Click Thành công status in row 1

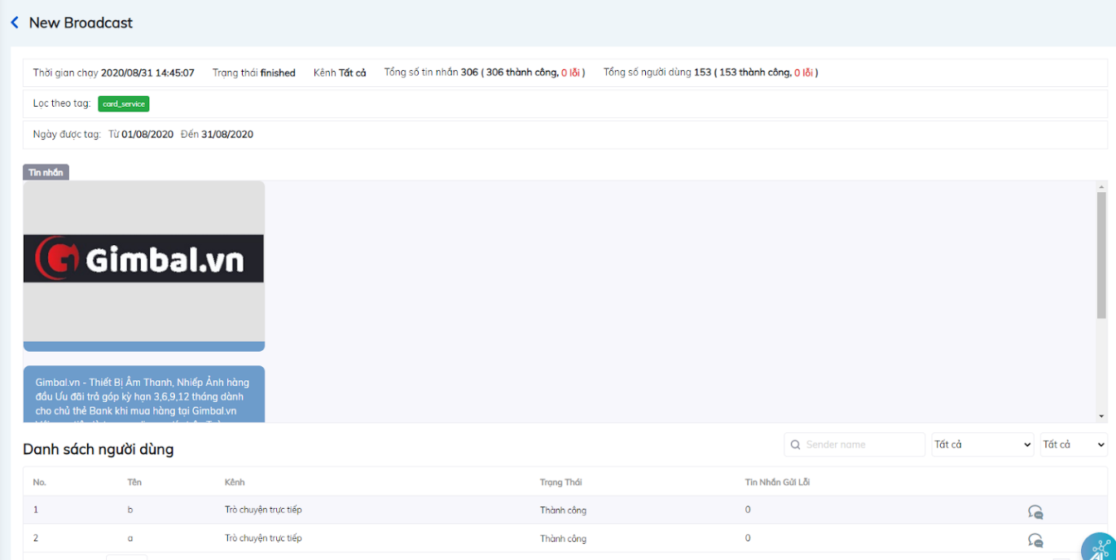click(563, 510)
